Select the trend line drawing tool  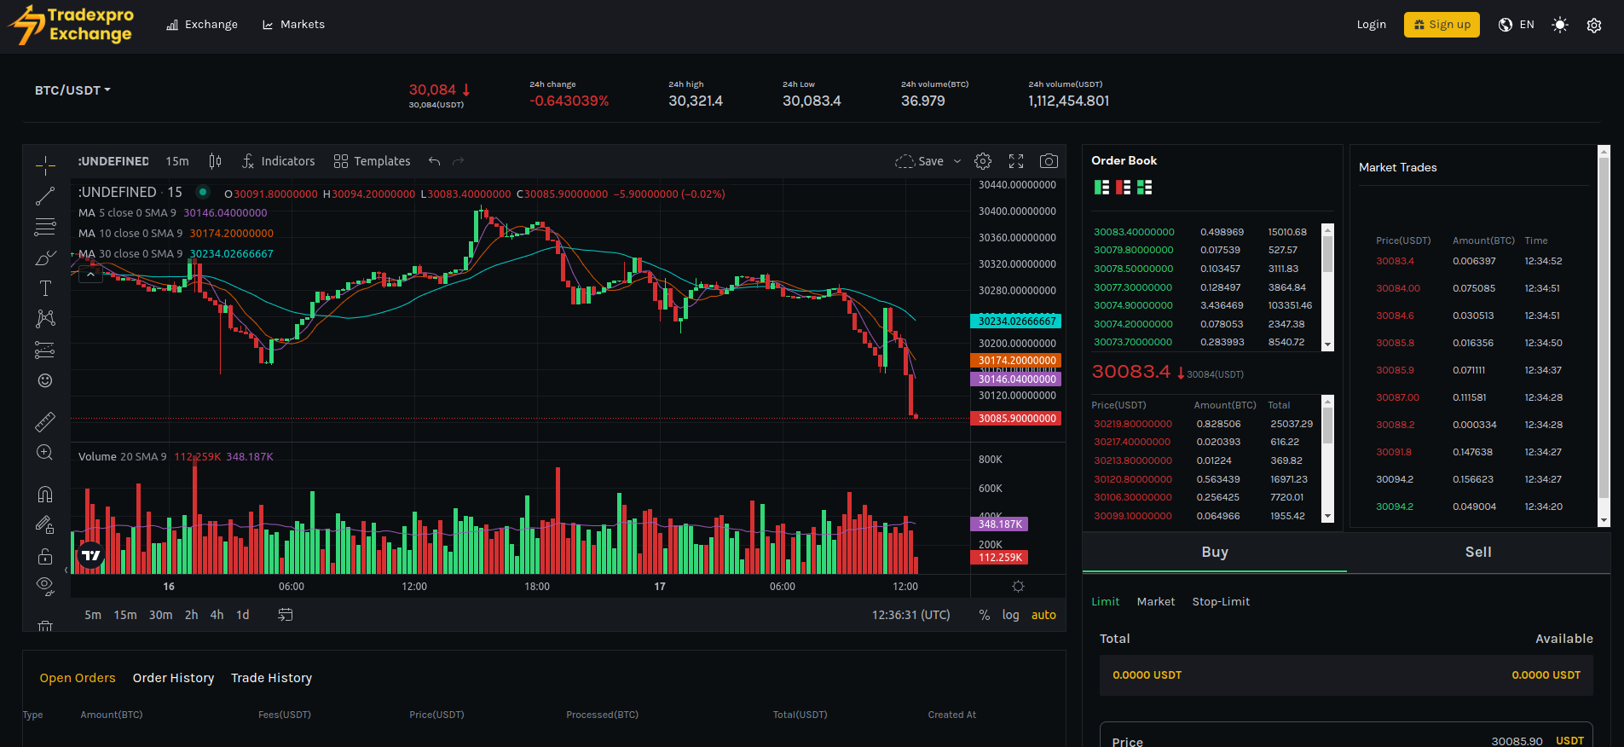tap(45, 196)
